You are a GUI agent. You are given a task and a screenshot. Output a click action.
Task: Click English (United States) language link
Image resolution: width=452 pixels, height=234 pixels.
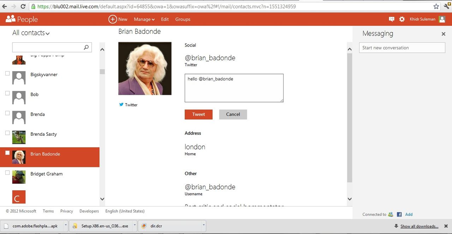click(125, 211)
